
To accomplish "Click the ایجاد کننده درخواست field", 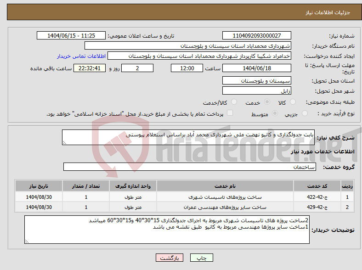I will point(199,56).
